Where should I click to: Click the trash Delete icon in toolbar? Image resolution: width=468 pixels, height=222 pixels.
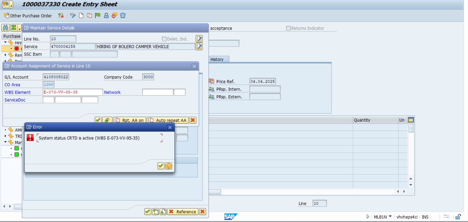(x=123, y=16)
